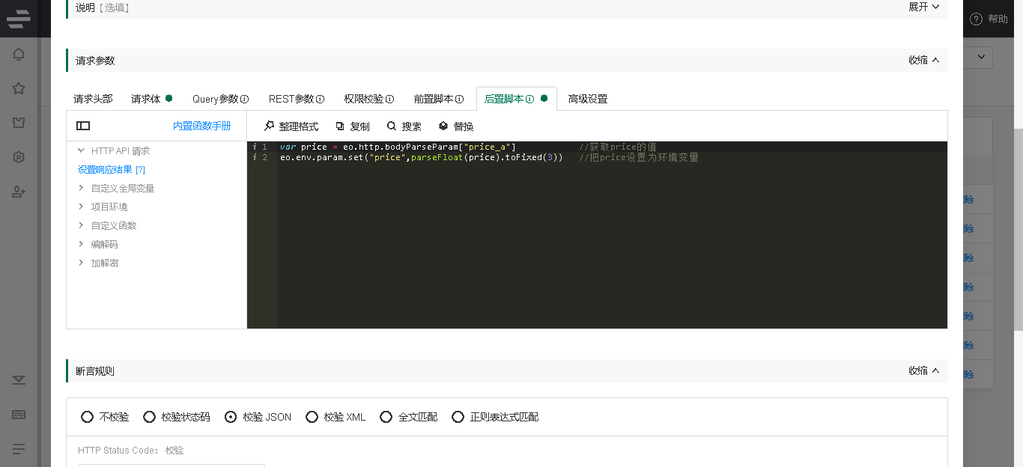The width and height of the screenshot is (1023, 467).
Task: Click the 搜索 search icon in the toolbar
Action: pyautogui.click(x=392, y=126)
